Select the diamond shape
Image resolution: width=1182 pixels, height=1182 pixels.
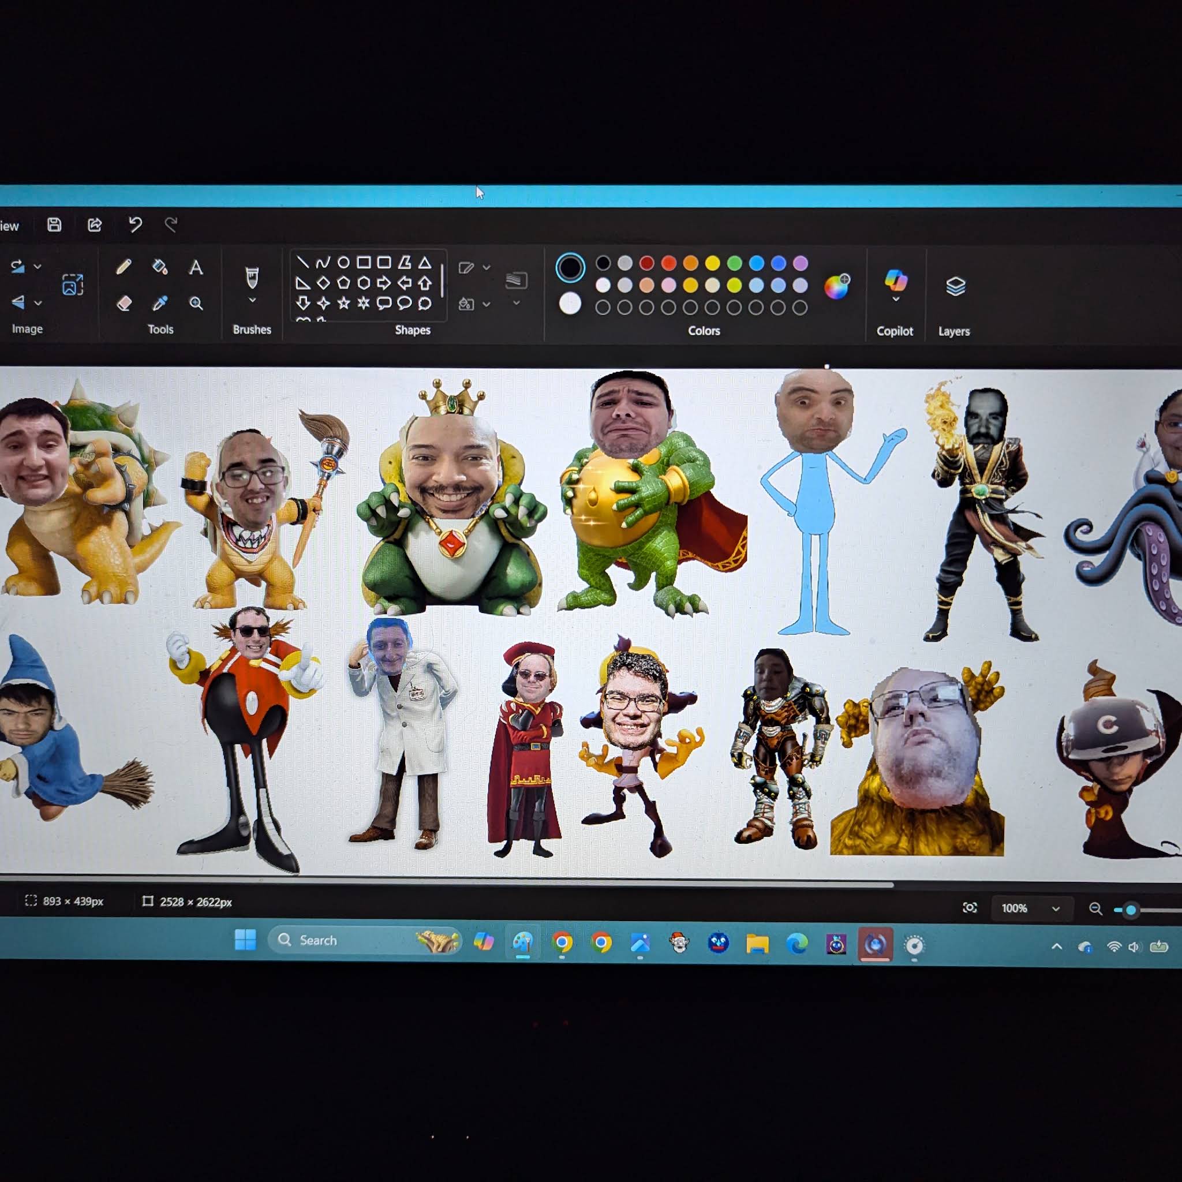tap(323, 283)
